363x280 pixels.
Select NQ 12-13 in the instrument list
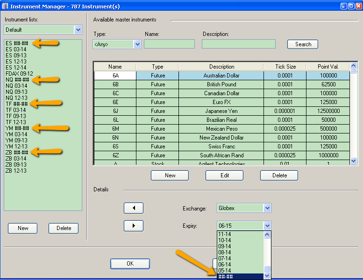(16, 98)
